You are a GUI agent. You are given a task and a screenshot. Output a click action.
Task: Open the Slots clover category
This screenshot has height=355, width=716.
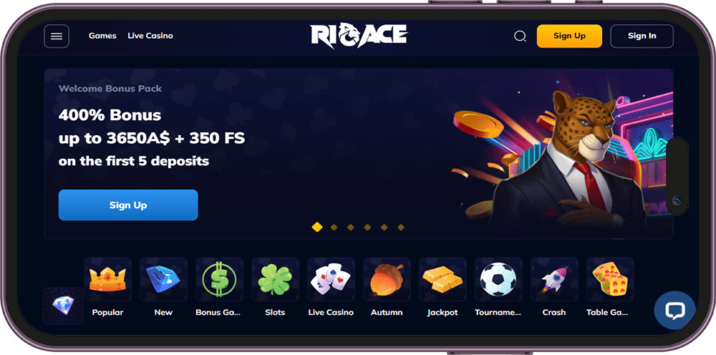[x=275, y=279]
